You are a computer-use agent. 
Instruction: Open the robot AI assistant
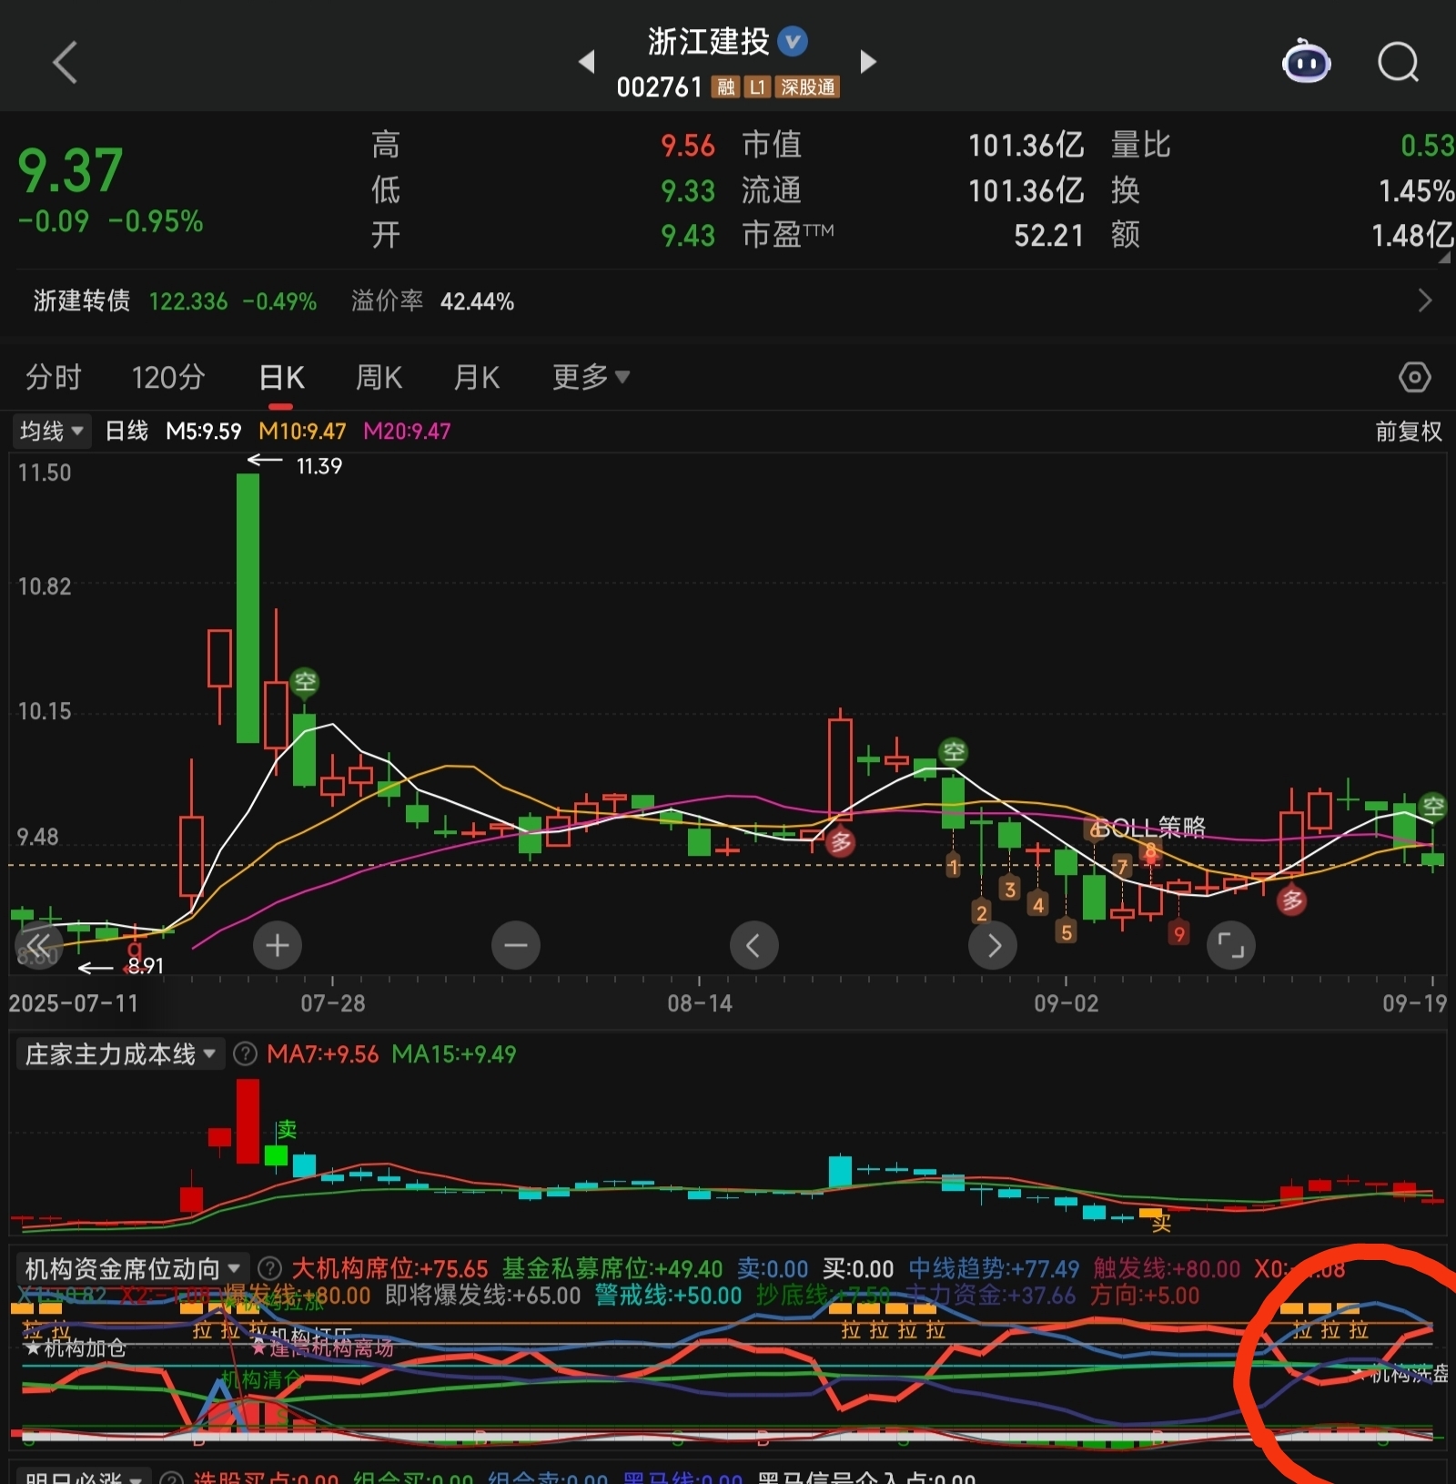1306,62
